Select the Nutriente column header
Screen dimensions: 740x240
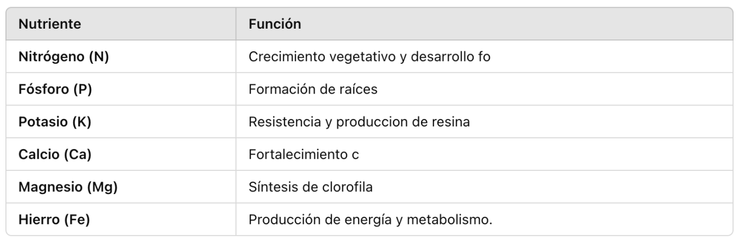[121, 24]
